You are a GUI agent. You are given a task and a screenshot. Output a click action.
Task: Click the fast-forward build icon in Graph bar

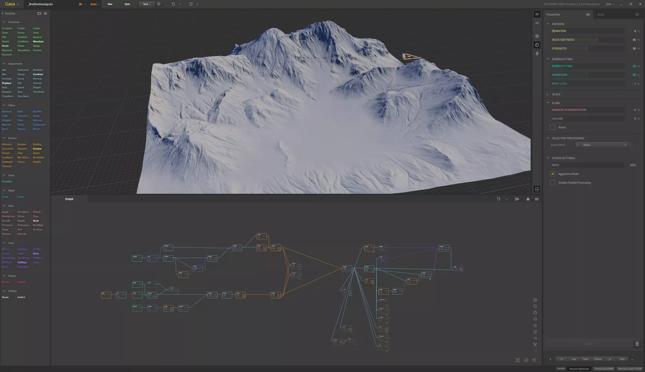(517, 199)
